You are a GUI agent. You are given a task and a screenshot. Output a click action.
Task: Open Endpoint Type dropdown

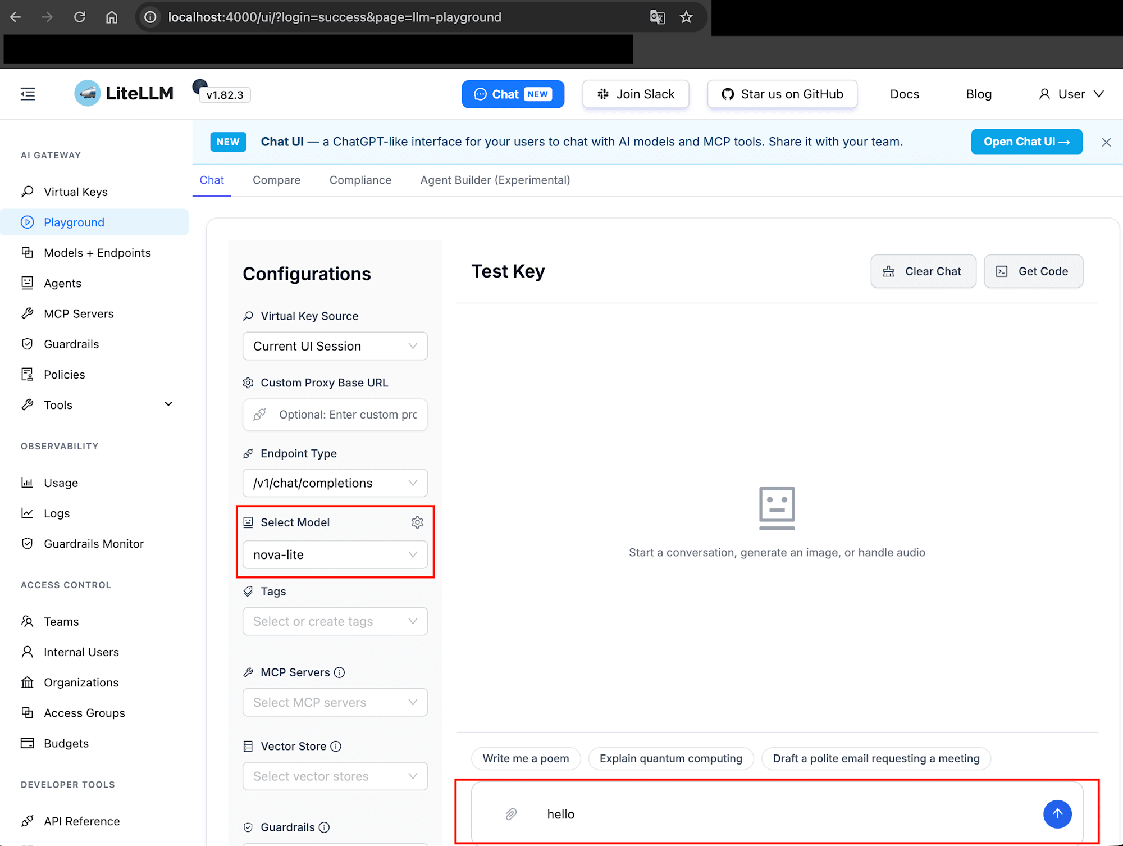(335, 483)
